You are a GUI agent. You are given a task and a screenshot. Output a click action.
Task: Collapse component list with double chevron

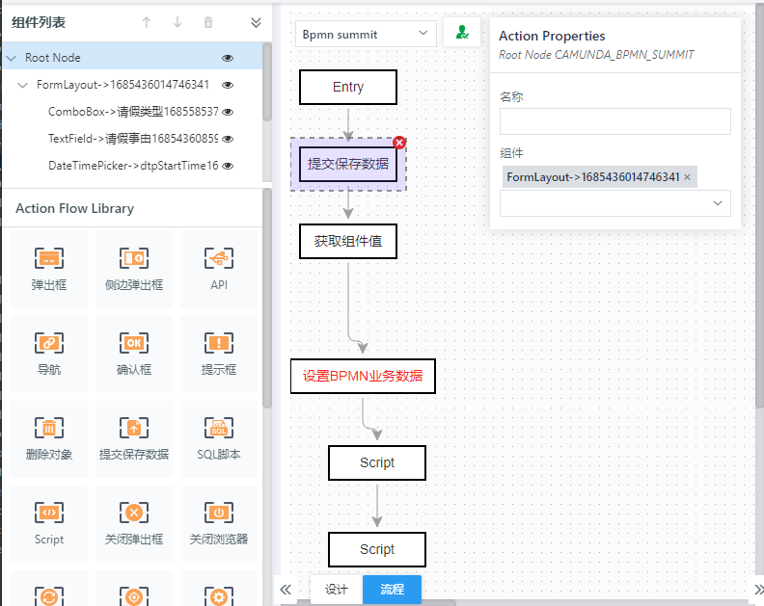256,23
